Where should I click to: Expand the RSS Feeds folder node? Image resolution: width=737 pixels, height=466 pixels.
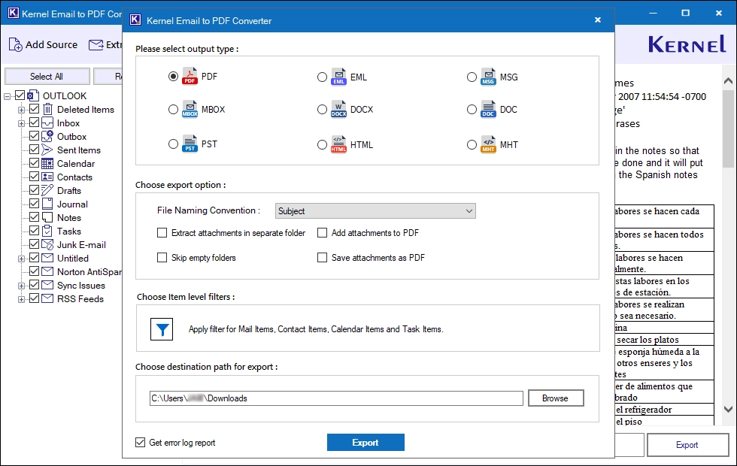[21, 299]
